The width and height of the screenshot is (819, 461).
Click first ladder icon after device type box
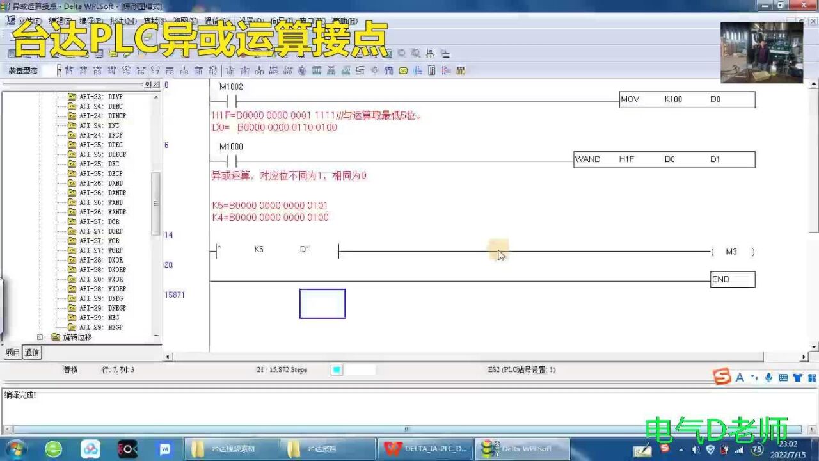(x=68, y=70)
